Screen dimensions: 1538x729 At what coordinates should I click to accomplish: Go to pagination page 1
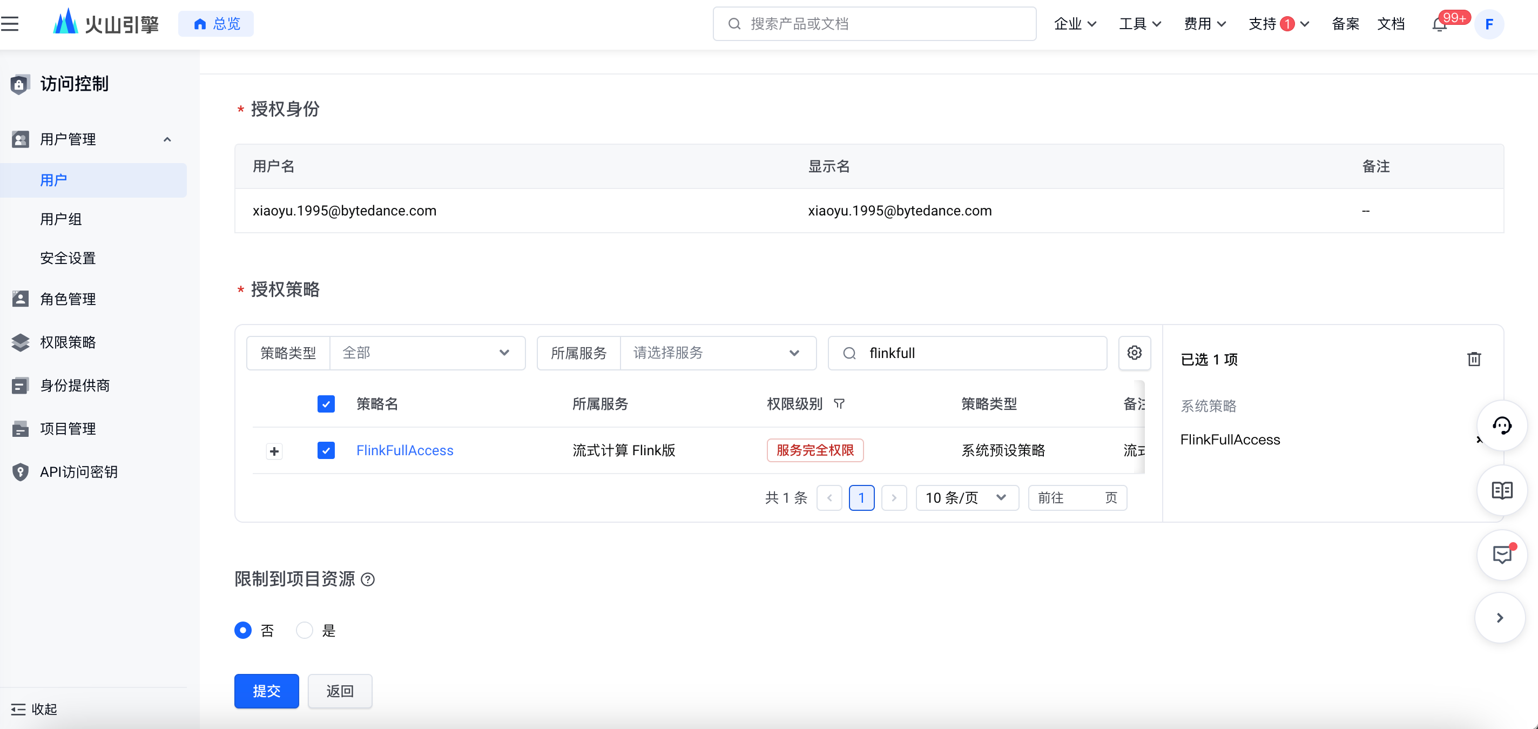click(x=861, y=498)
